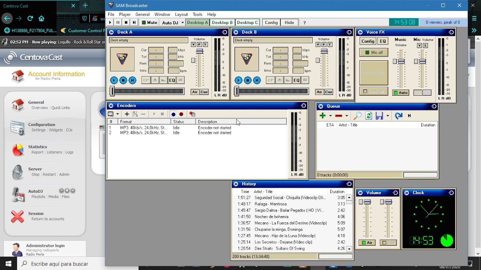Click the encoder icon with the red arrow
The height and width of the screenshot is (270, 481).
click(192, 114)
